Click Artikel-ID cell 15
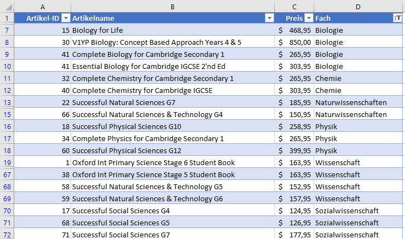The height and width of the screenshot is (239, 405). [43, 30]
